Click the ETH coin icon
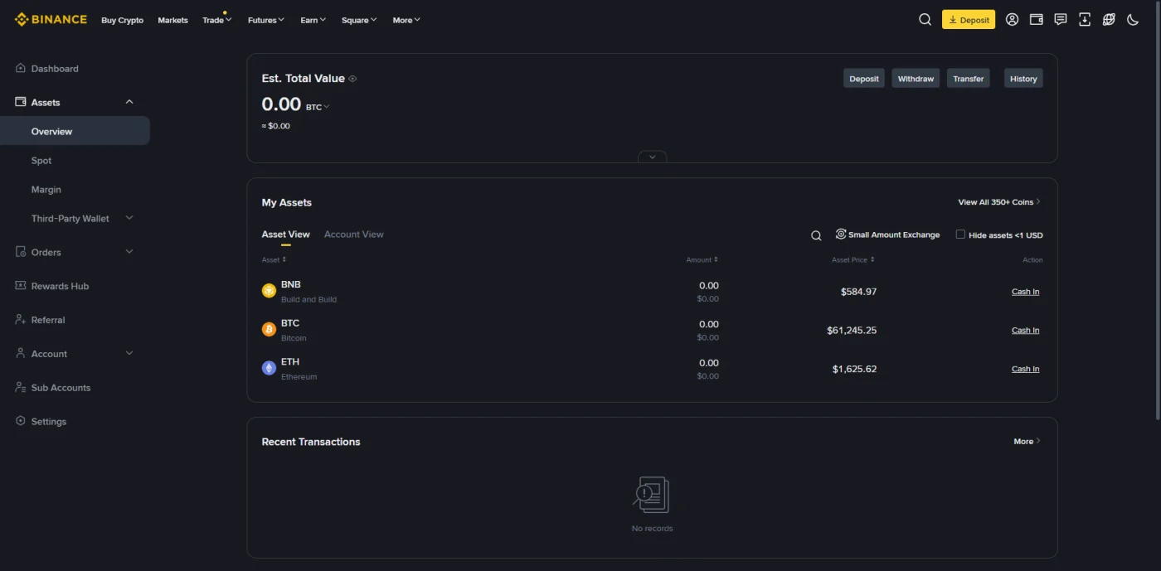The width and height of the screenshot is (1161, 571). click(269, 368)
